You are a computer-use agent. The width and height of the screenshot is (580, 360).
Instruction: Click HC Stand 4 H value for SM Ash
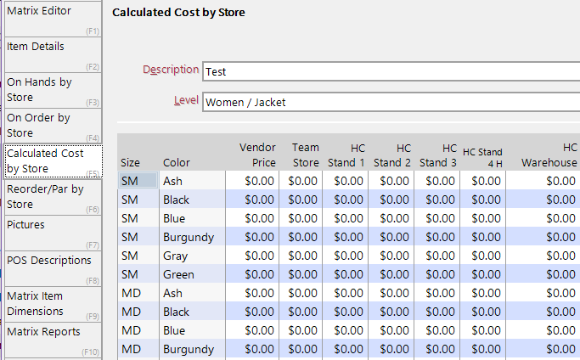[482, 181]
